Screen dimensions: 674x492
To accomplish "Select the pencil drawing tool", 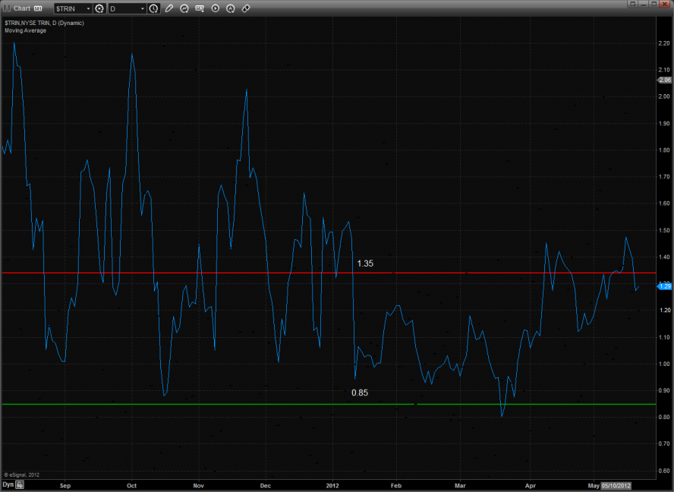I will [x=169, y=8].
